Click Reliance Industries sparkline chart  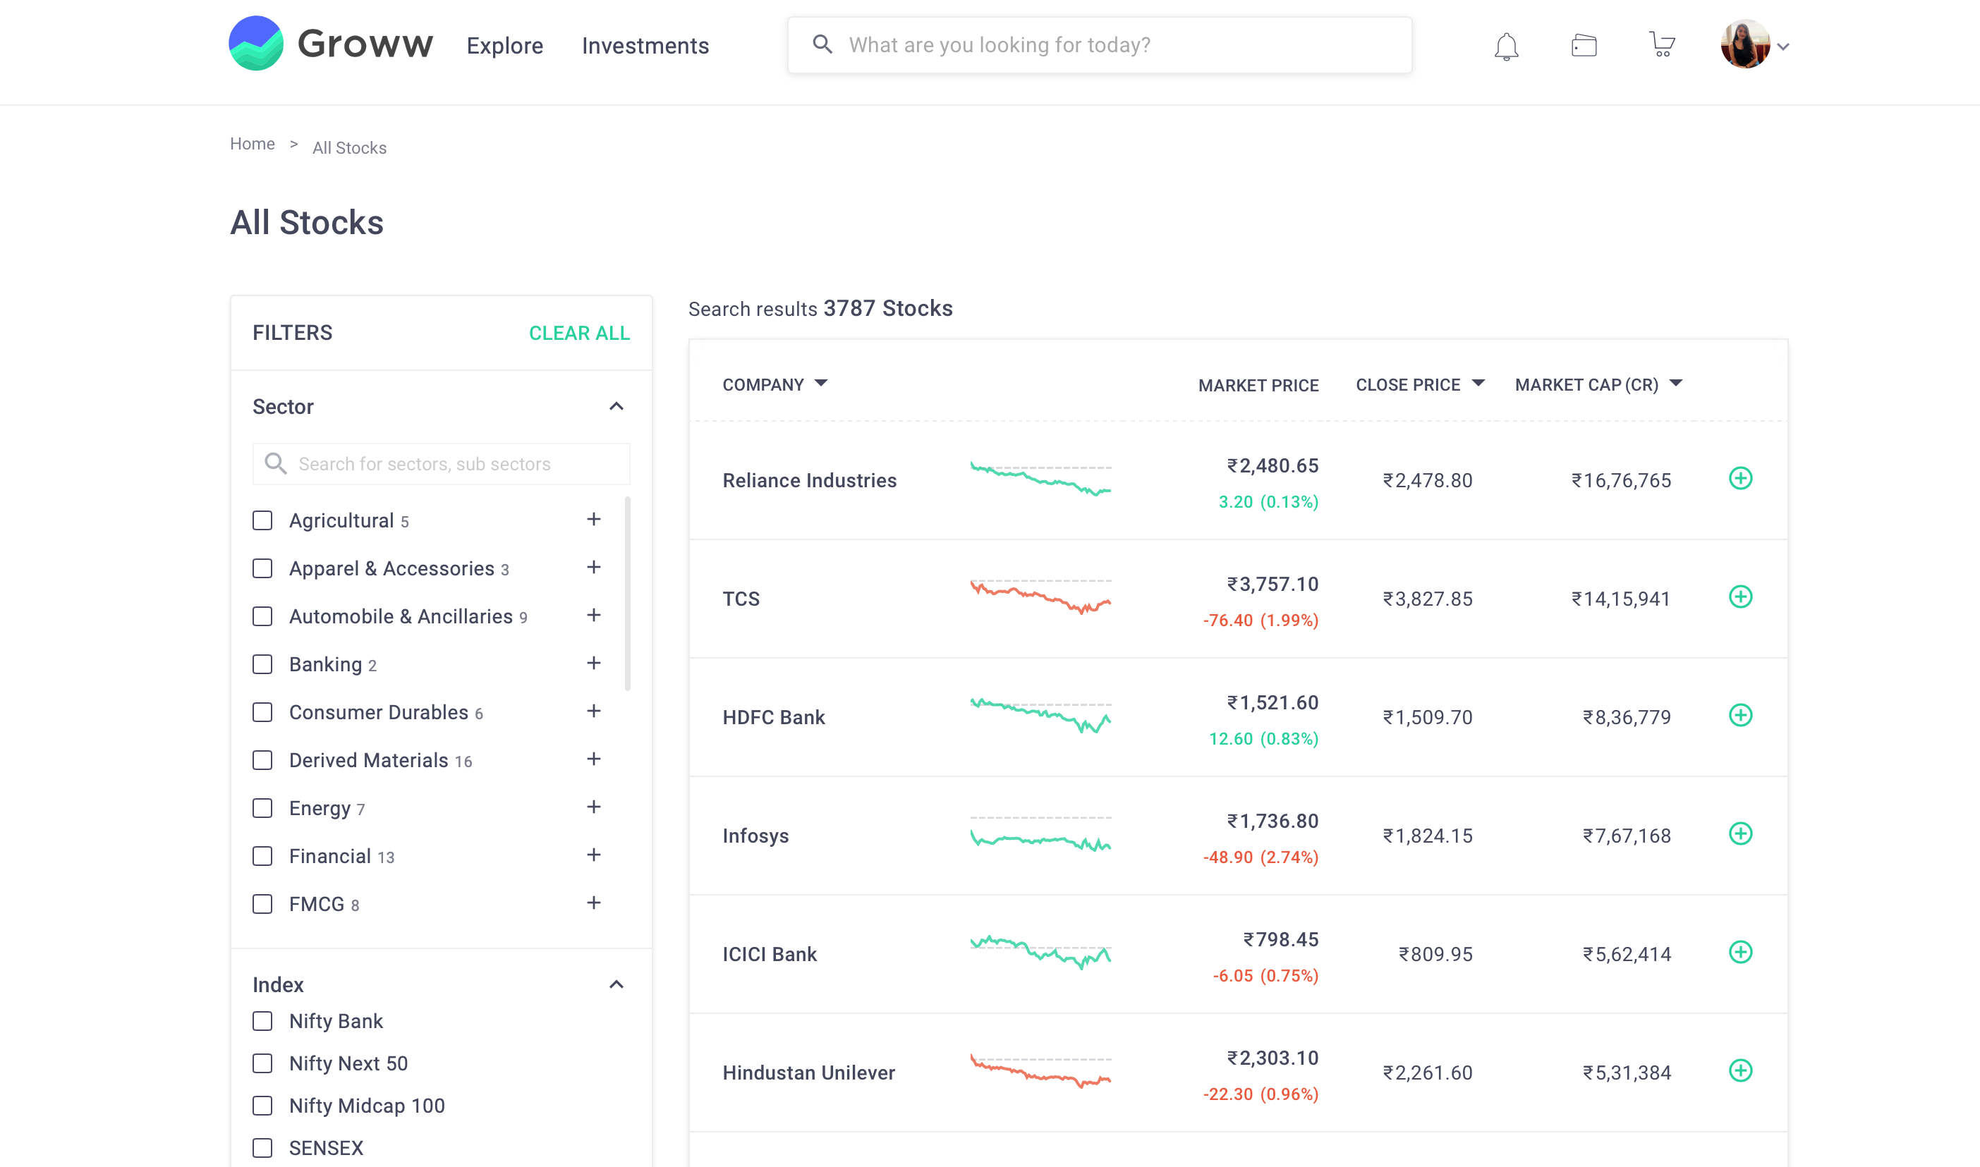click(1040, 478)
